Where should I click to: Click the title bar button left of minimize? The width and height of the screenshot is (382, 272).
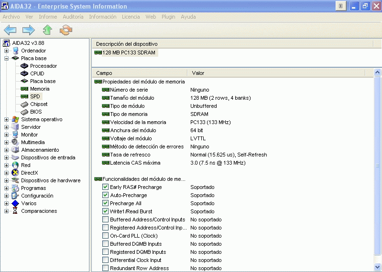(x=341, y=6)
